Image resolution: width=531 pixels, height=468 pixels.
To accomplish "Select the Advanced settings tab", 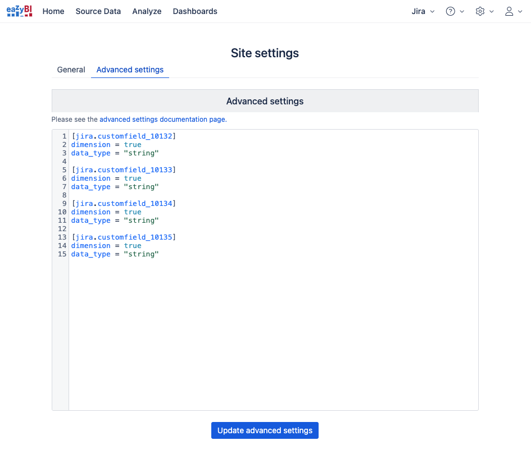I will 130,70.
